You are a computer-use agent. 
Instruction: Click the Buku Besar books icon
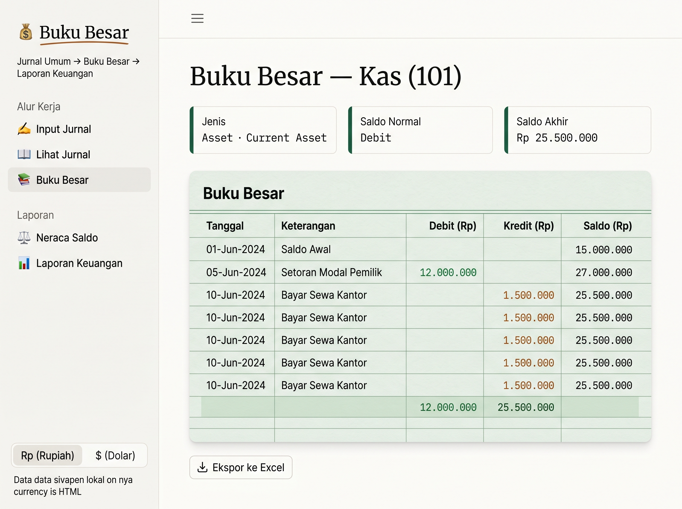[x=24, y=180]
